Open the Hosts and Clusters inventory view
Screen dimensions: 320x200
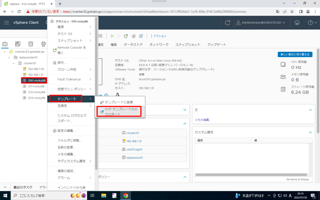tap(5, 44)
